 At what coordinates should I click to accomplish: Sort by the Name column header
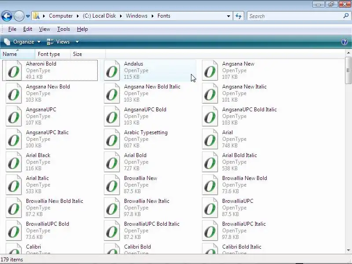click(x=18, y=54)
